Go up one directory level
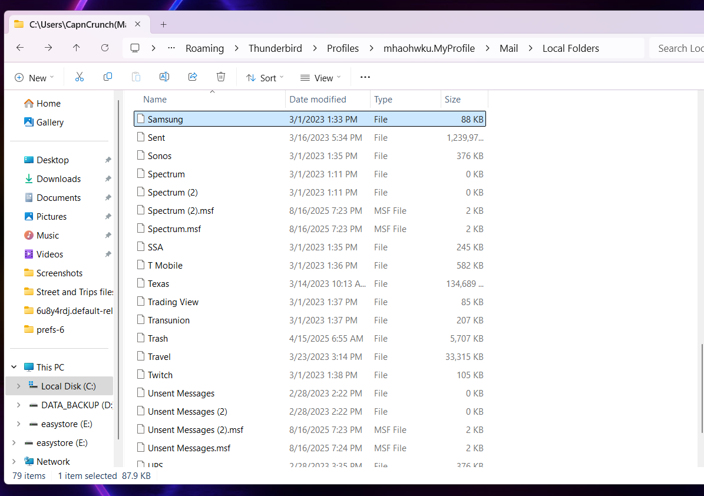Viewport: 704px width, 496px height. click(x=77, y=48)
